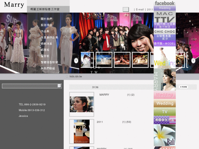199x149 pixels.
Task: Click the 3136 count text
Action: coord(95,87)
